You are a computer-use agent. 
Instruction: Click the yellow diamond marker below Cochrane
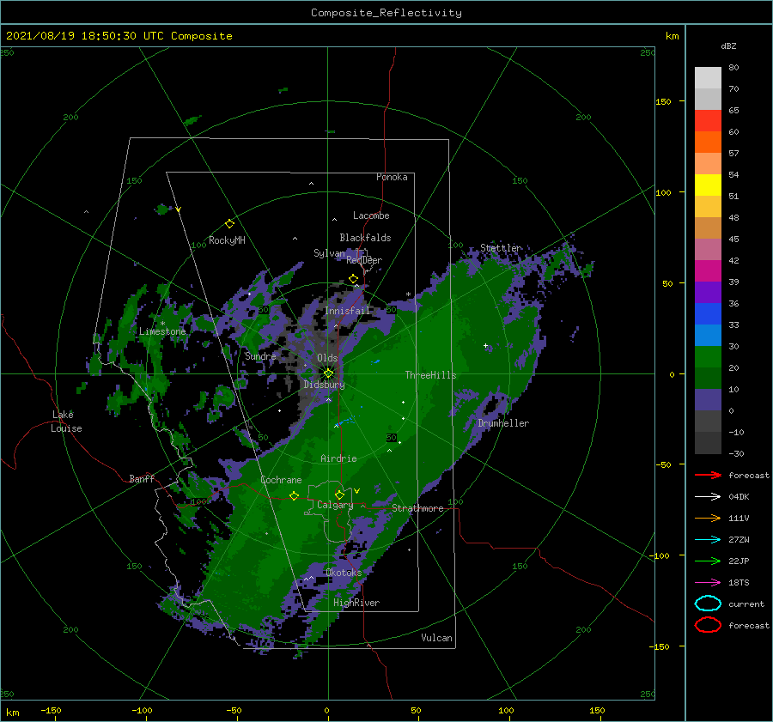[295, 496]
